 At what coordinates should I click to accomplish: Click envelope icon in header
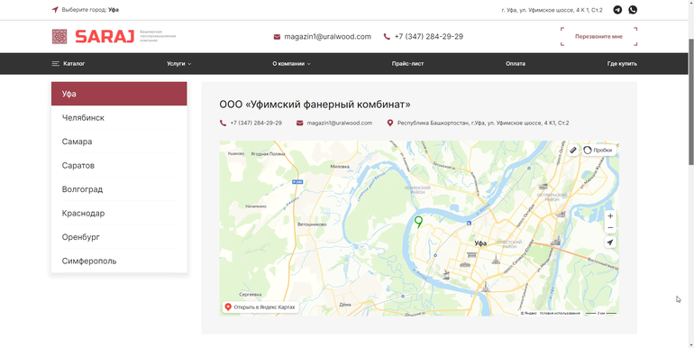click(277, 37)
